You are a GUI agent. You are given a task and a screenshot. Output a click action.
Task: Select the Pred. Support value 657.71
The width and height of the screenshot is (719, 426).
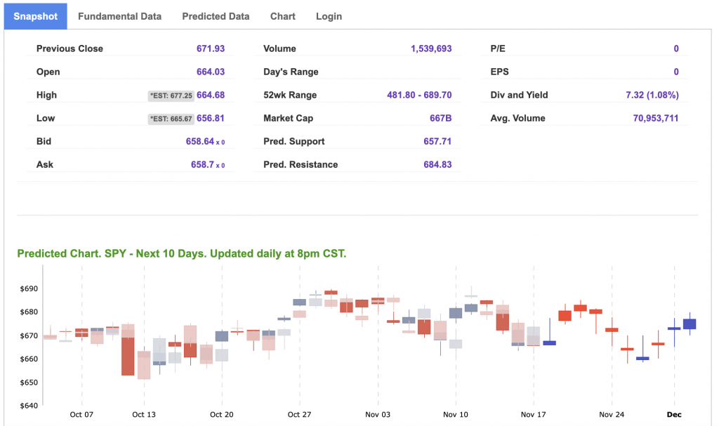[x=437, y=141]
